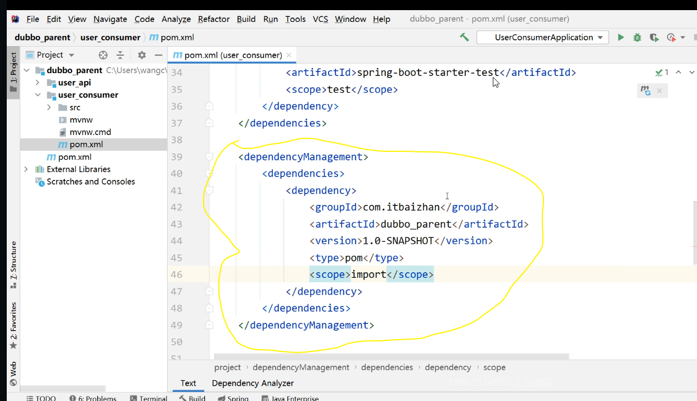Expand the user_api module arrow

click(38, 83)
